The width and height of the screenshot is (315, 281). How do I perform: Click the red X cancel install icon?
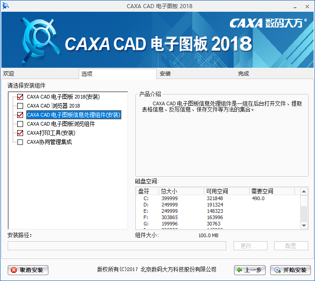point(14,270)
